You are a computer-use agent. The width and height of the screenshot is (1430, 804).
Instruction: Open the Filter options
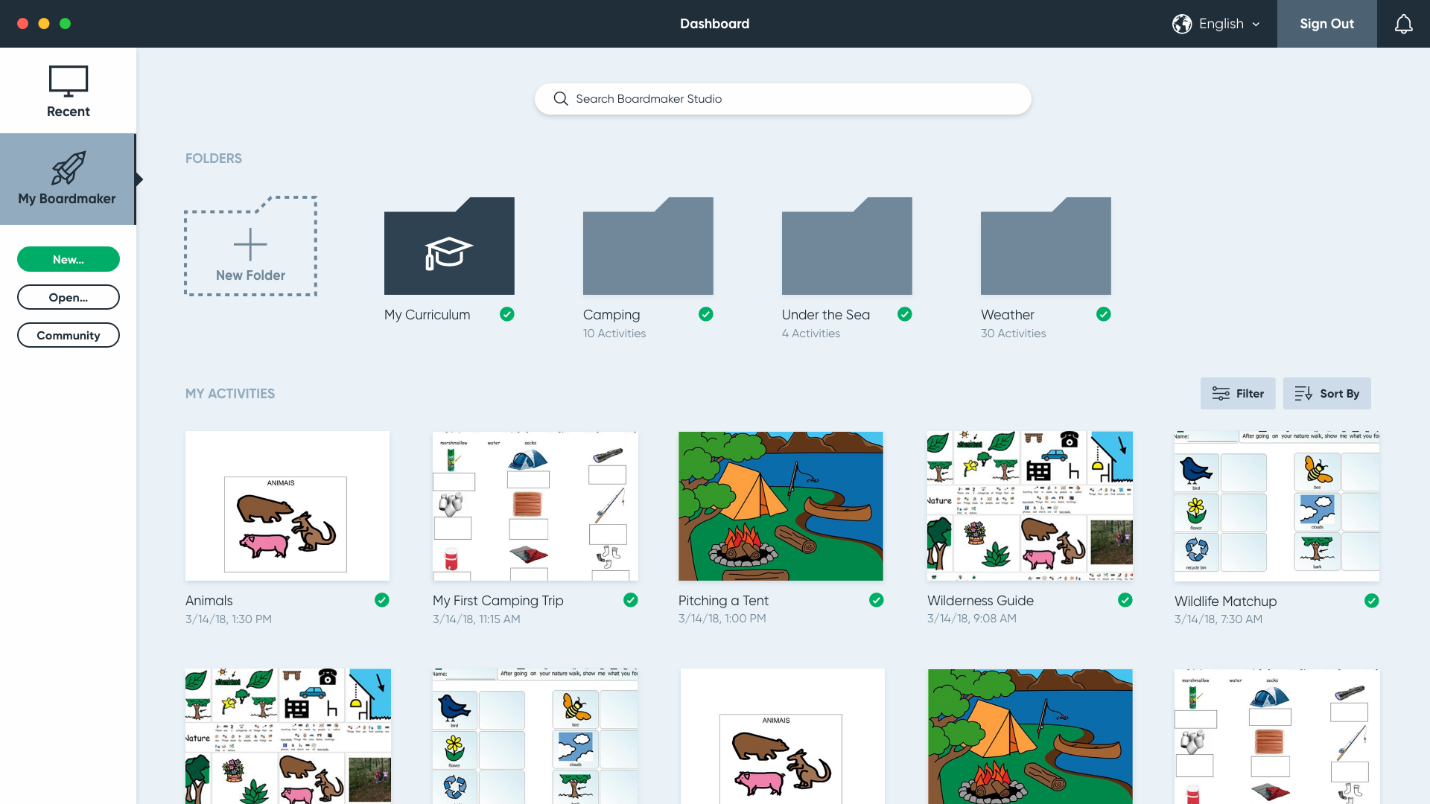[x=1237, y=394]
